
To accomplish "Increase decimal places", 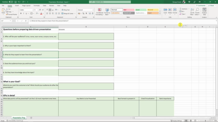I will [x=90, y=14].
